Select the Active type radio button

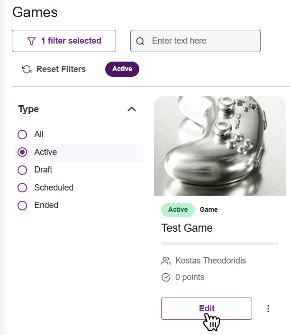point(22,152)
